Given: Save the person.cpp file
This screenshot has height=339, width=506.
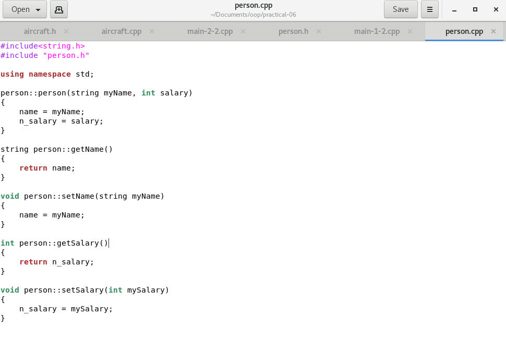Looking at the screenshot, I should point(400,9).
